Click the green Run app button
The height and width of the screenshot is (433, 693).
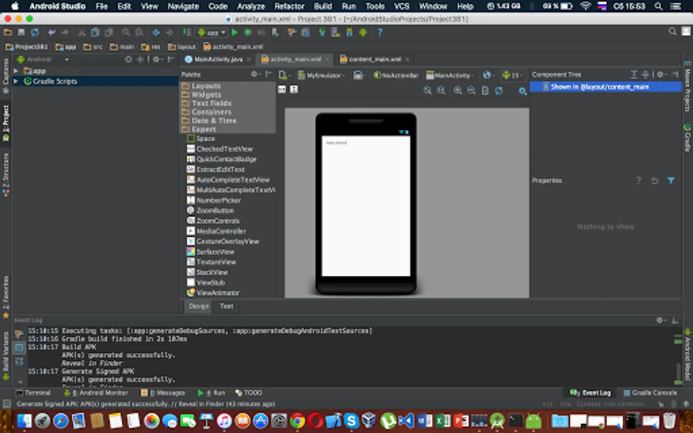[234, 32]
